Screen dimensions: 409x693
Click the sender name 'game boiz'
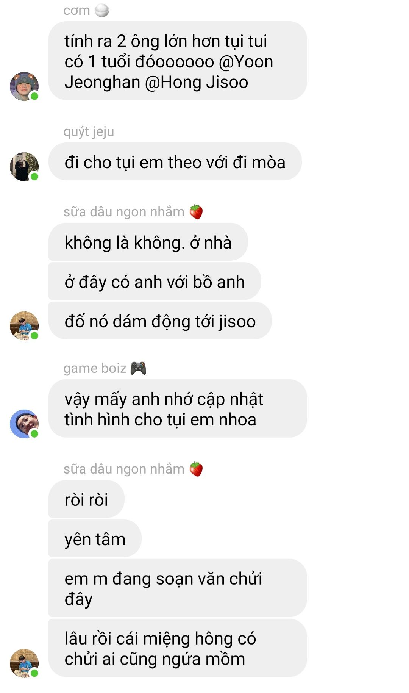95,368
